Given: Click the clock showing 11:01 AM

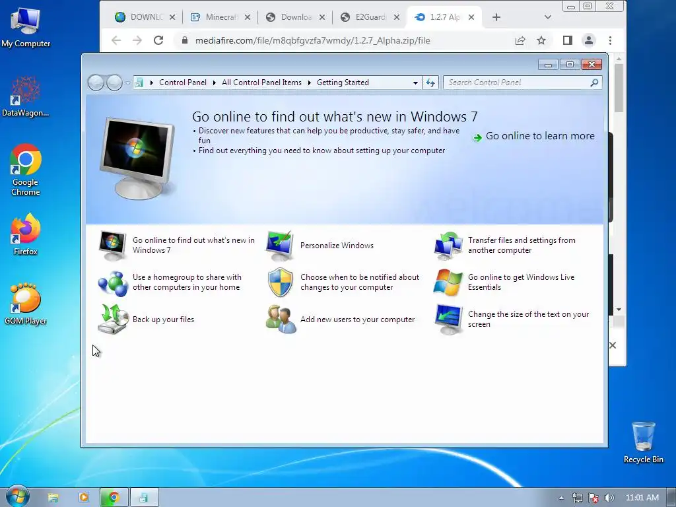Looking at the screenshot, I should tap(642, 498).
